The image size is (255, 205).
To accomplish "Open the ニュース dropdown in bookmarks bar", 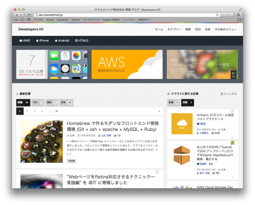I will click(127, 19).
